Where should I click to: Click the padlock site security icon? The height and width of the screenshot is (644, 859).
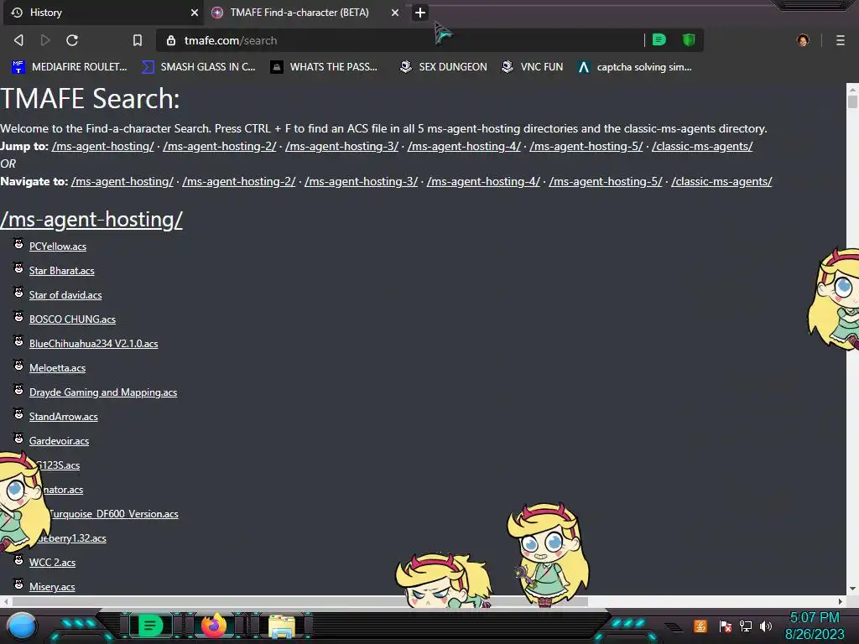171,40
